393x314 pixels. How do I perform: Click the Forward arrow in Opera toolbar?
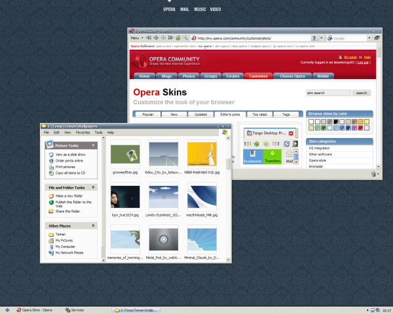tap(163, 38)
